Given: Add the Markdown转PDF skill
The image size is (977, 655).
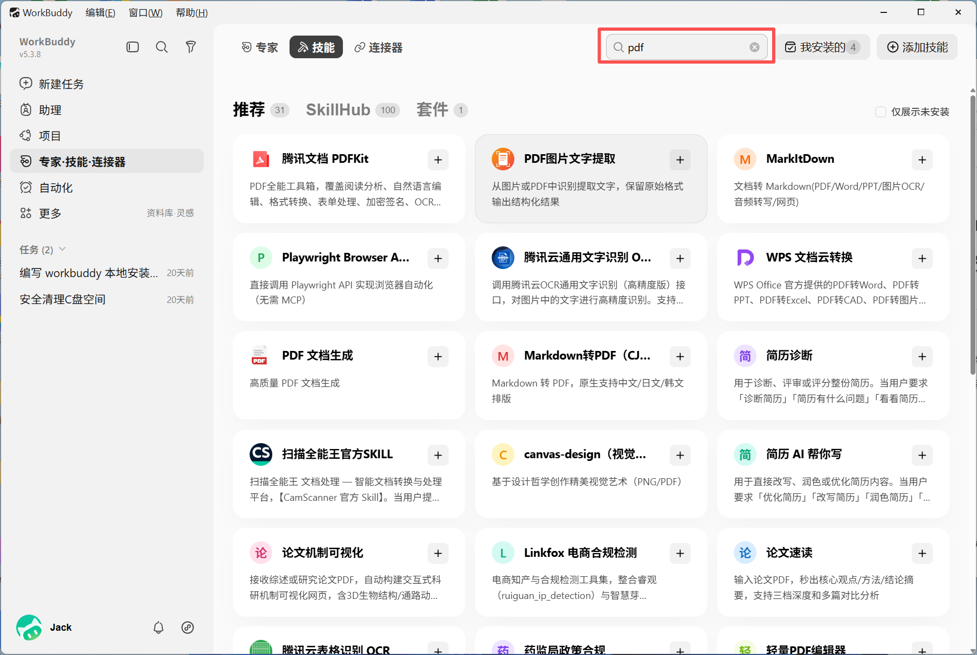Looking at the screenshot, I should 680,356.
